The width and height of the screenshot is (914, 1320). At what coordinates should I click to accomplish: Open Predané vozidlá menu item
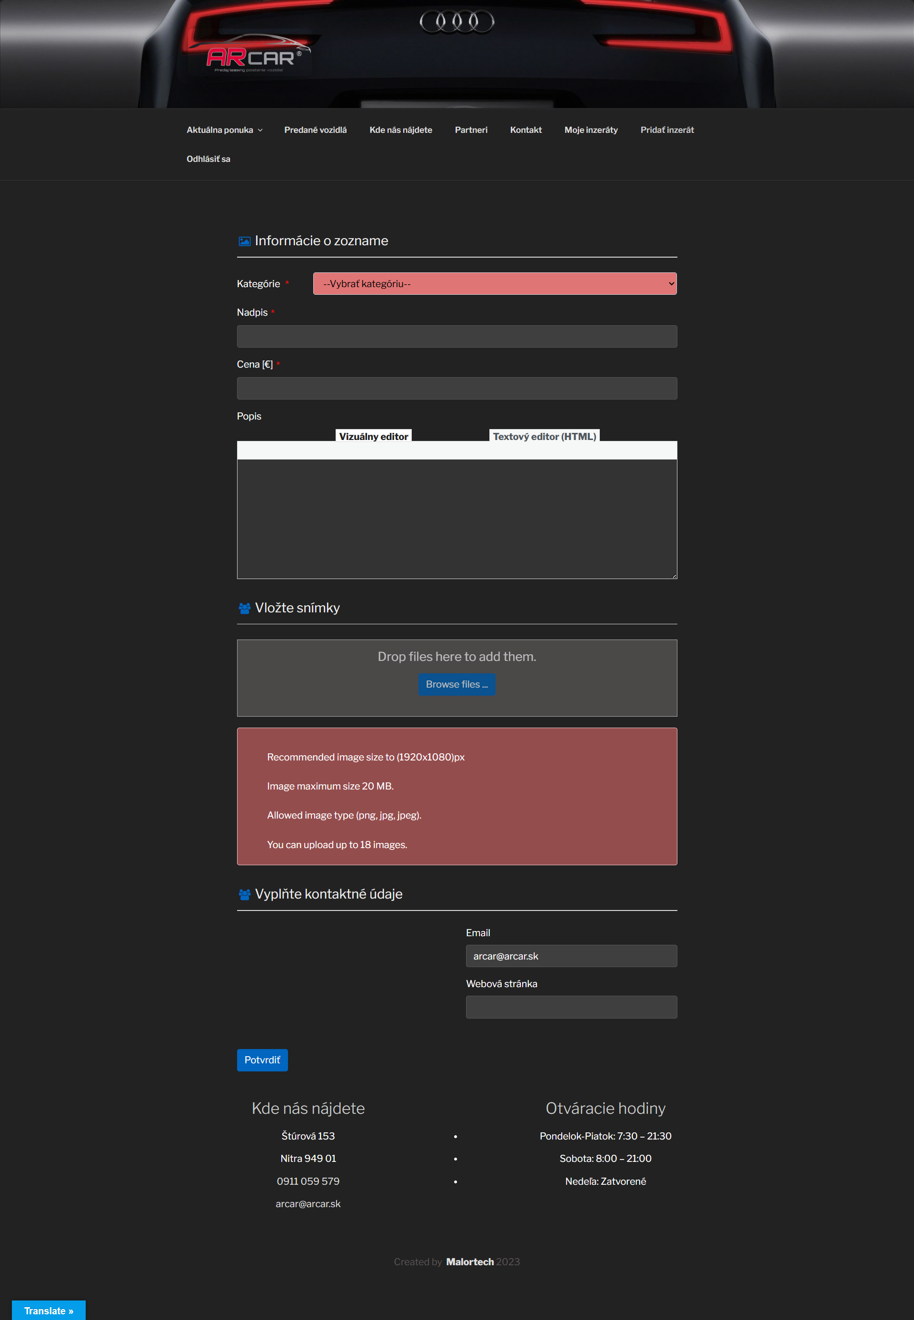coord(315,130)
